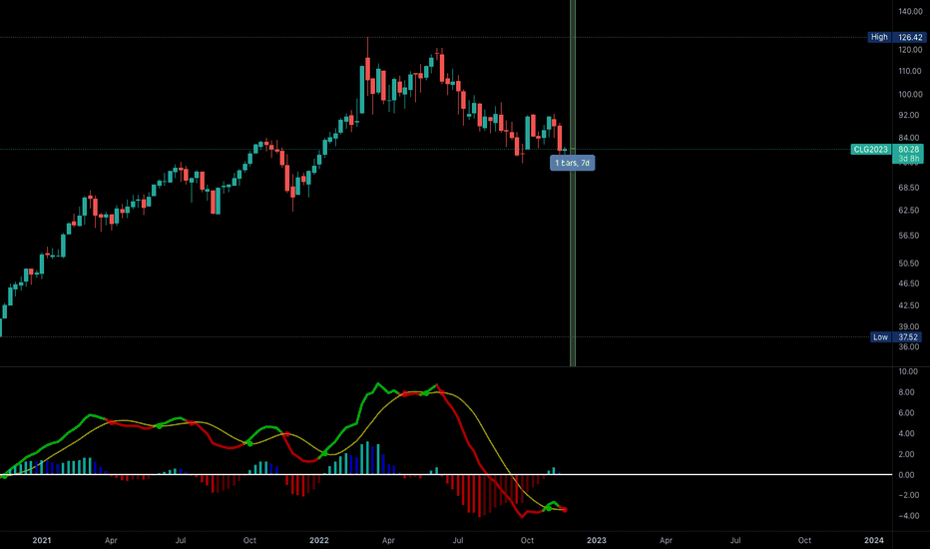Click the 92.00 price axis label
The width and height of the screenshot is (930, 549).
(x=909, y=115)
